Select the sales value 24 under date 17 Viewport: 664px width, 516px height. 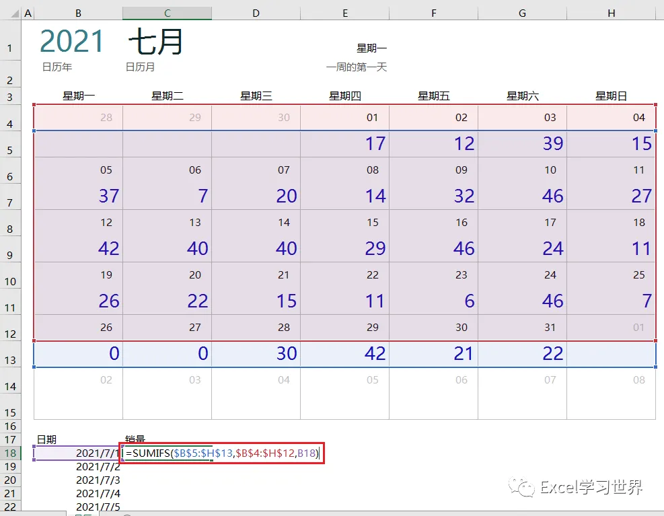pyautogui.click(x=522, y=249)
